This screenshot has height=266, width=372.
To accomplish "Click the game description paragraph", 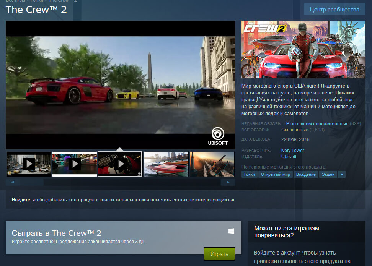I will pos(299,99).
